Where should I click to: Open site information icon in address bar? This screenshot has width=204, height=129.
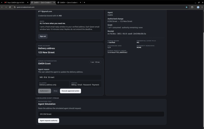pos(15,7)
